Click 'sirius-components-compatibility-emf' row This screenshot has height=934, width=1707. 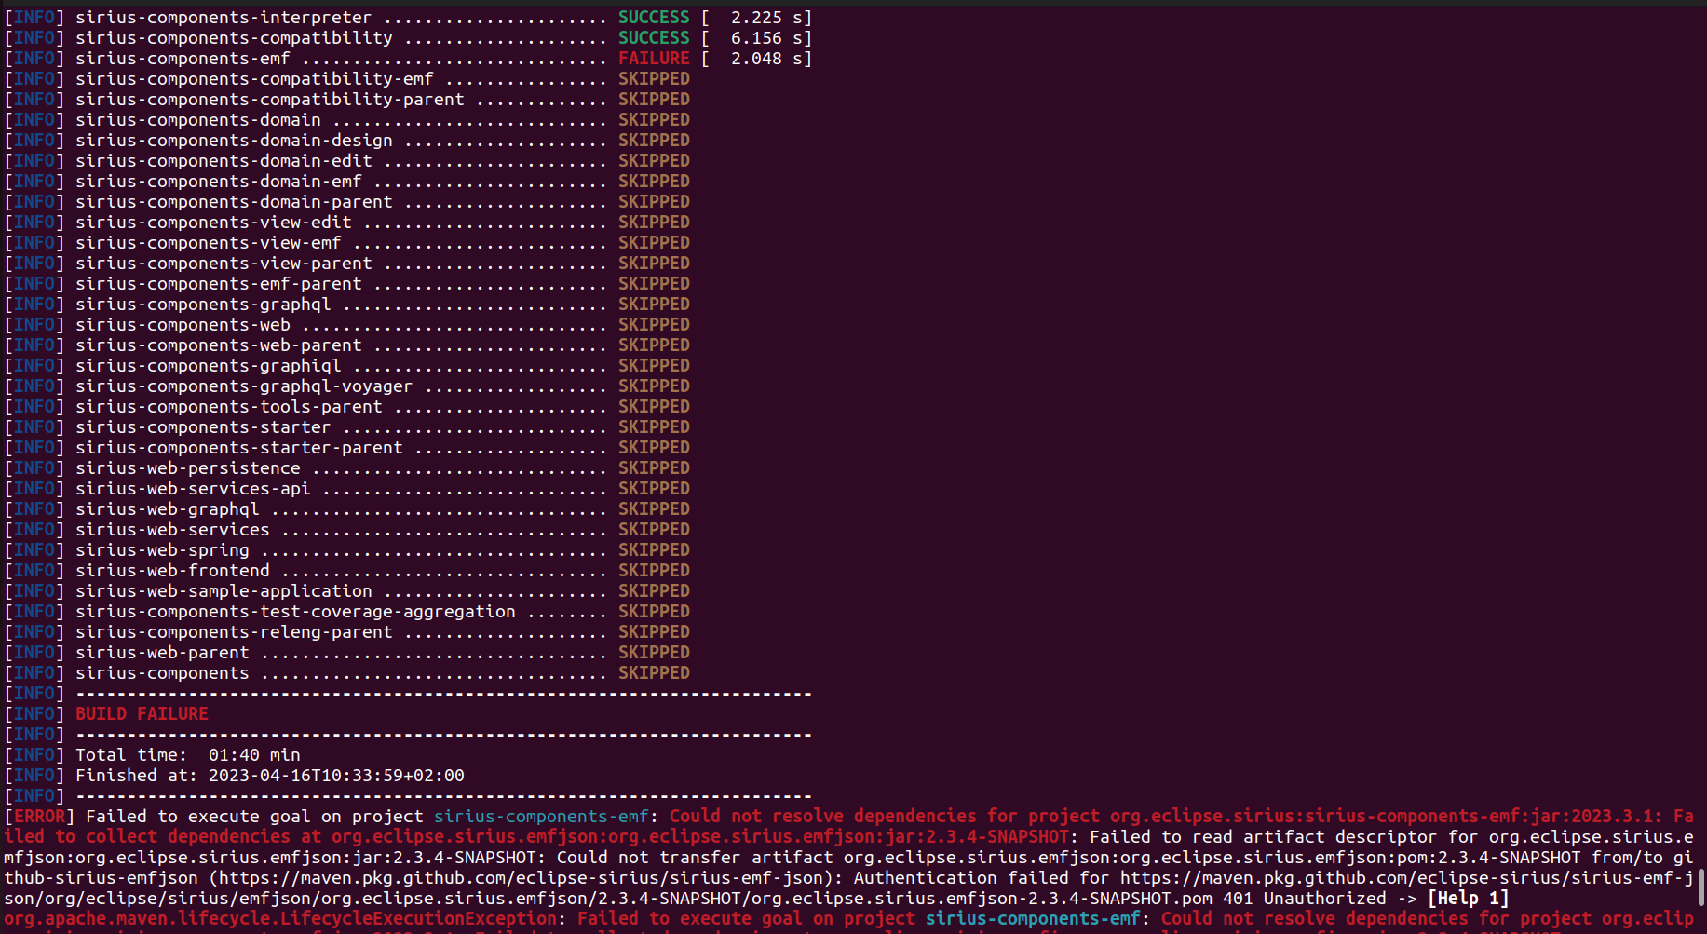click(x=346, y=79)
